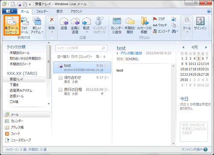Open the ニュースグループ view
This screenshot has width=214, height=155.
click(x=18, y=140)
